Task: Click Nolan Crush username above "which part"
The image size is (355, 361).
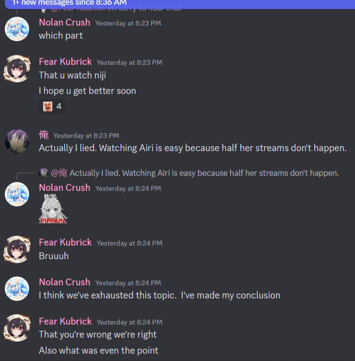Action: 64,23
